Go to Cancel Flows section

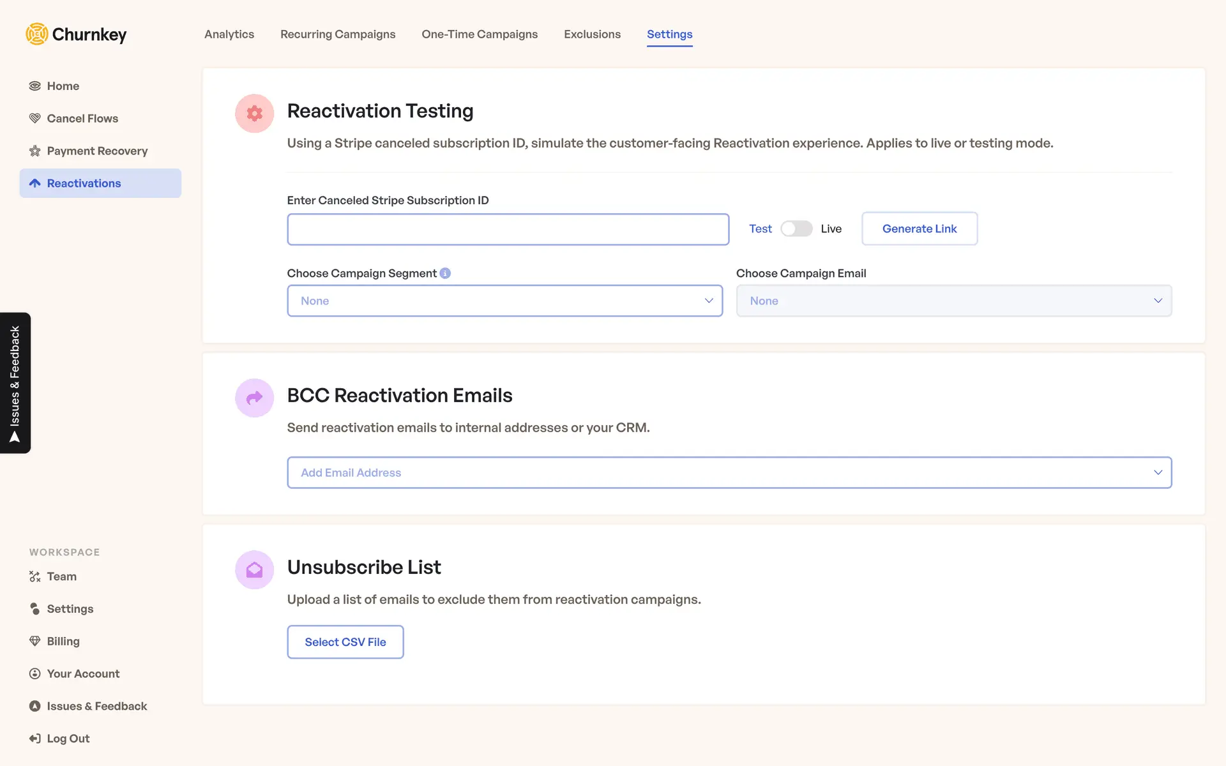[82, 119]
